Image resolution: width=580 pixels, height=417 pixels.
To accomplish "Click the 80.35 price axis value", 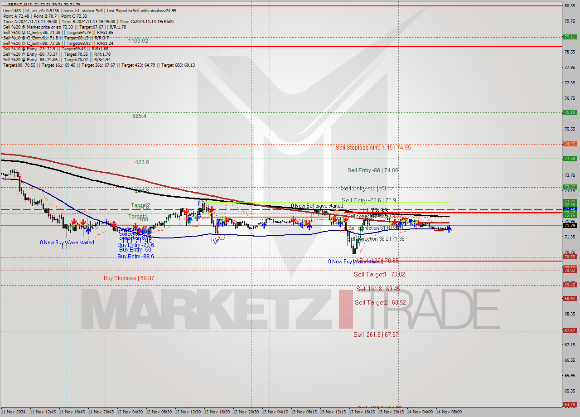I will click(x=570, y=5).
